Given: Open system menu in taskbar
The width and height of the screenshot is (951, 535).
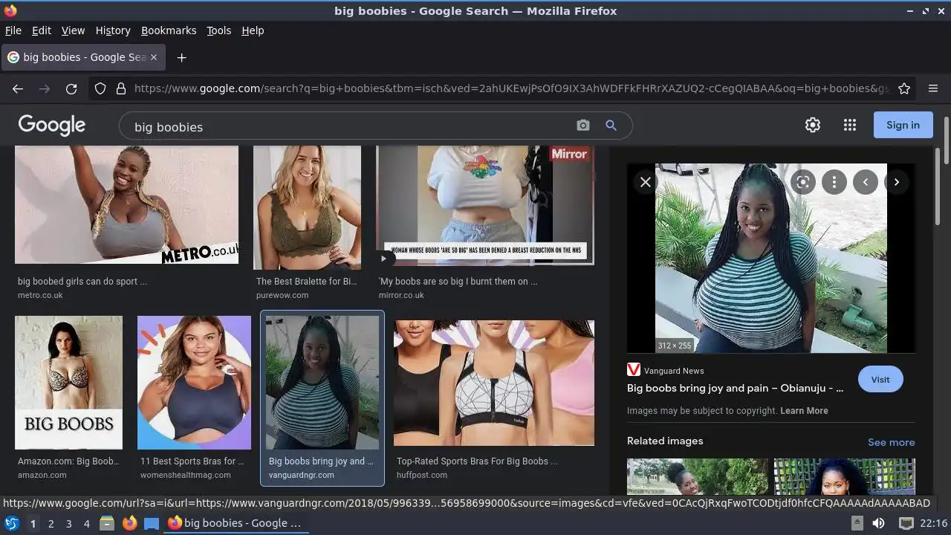Looking at the screenshot, I should (12, 523).
